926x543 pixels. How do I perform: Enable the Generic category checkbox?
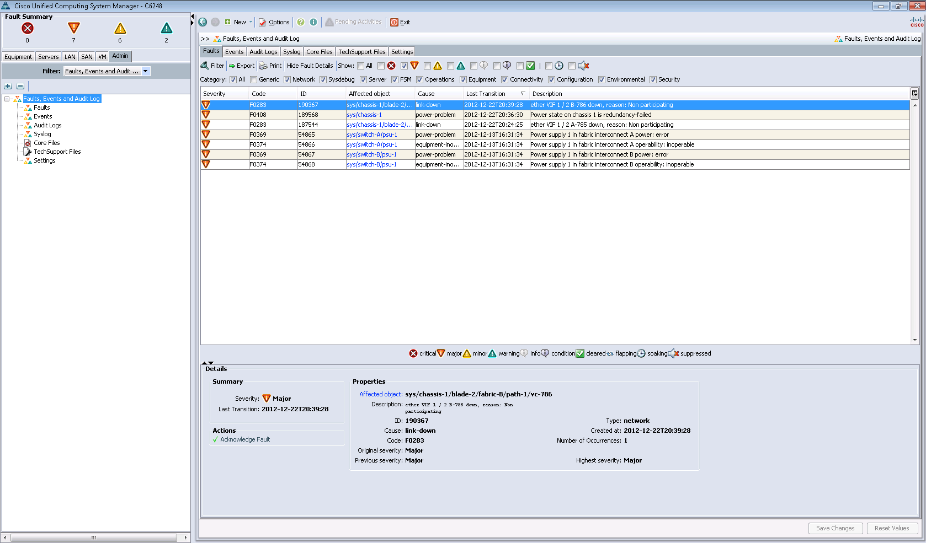pos(254,79)
